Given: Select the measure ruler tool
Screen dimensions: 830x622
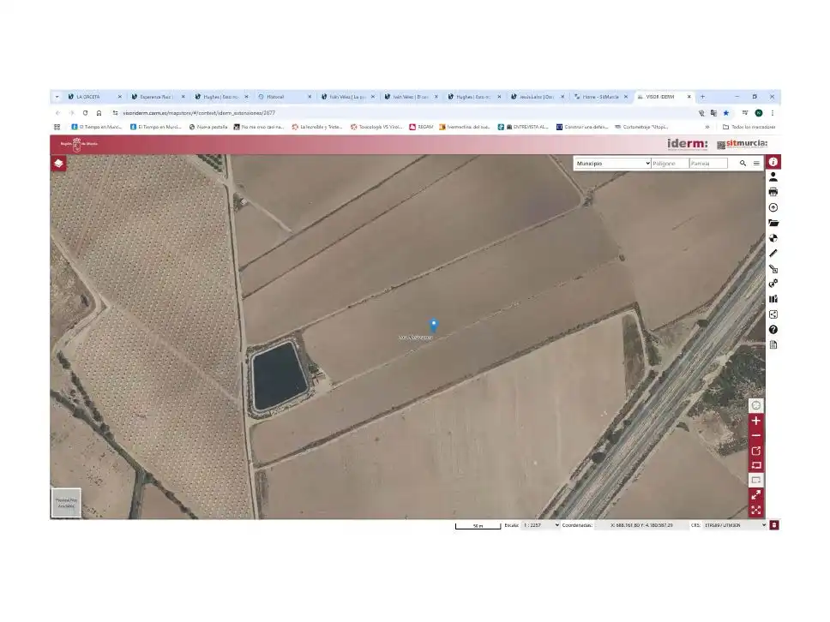Looking at the screenshot, I should pos(773,254).
